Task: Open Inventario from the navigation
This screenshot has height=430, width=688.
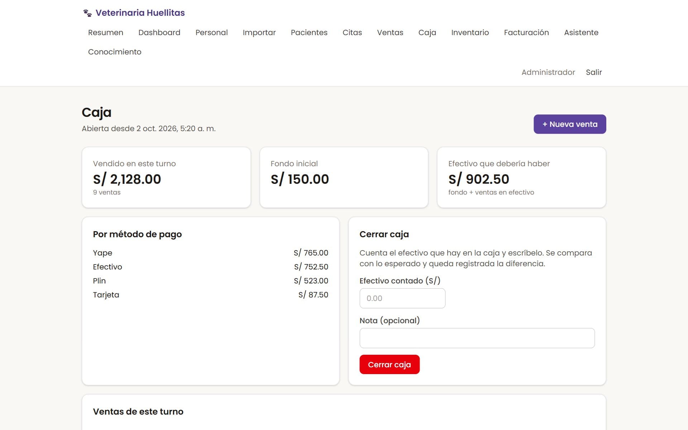Action: click(x=470, y=33)
